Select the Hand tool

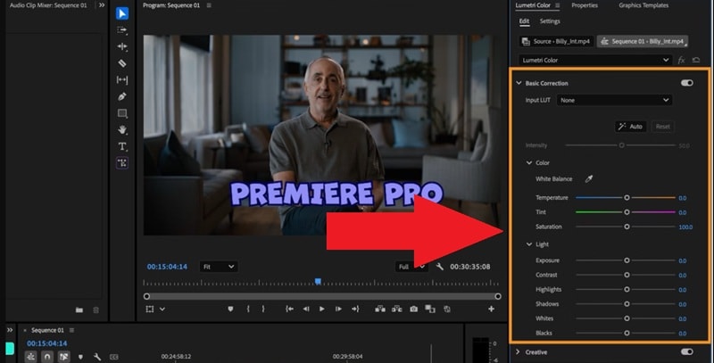(122, 129)
